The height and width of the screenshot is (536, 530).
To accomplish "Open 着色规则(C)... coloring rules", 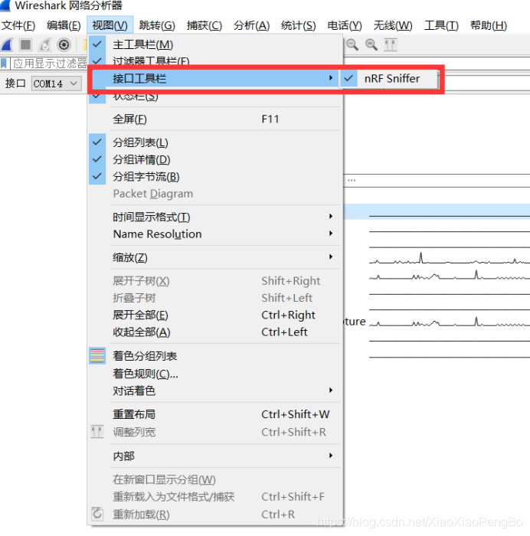I will click(216, 374).
